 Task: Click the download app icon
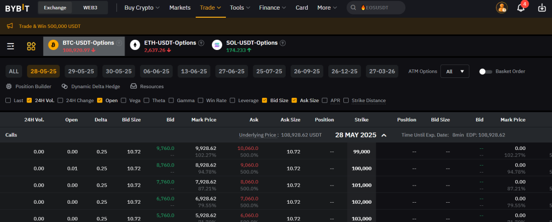542,8
